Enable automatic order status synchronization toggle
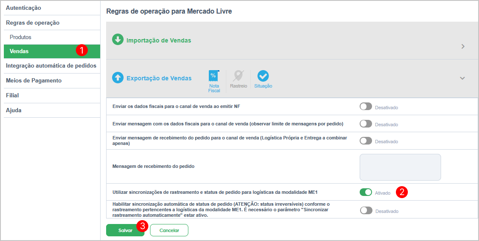 click(366, 210)
